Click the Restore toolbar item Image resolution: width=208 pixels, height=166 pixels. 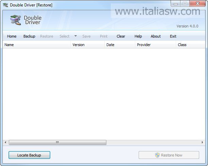coord(47,36)
